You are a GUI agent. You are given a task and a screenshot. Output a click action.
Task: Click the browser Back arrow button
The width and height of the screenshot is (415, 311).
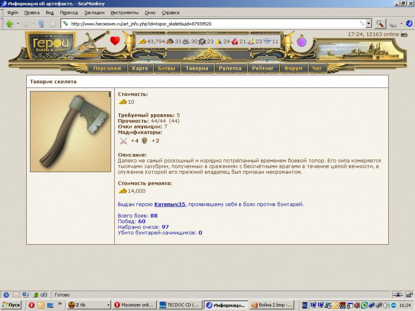click(9, 23)
